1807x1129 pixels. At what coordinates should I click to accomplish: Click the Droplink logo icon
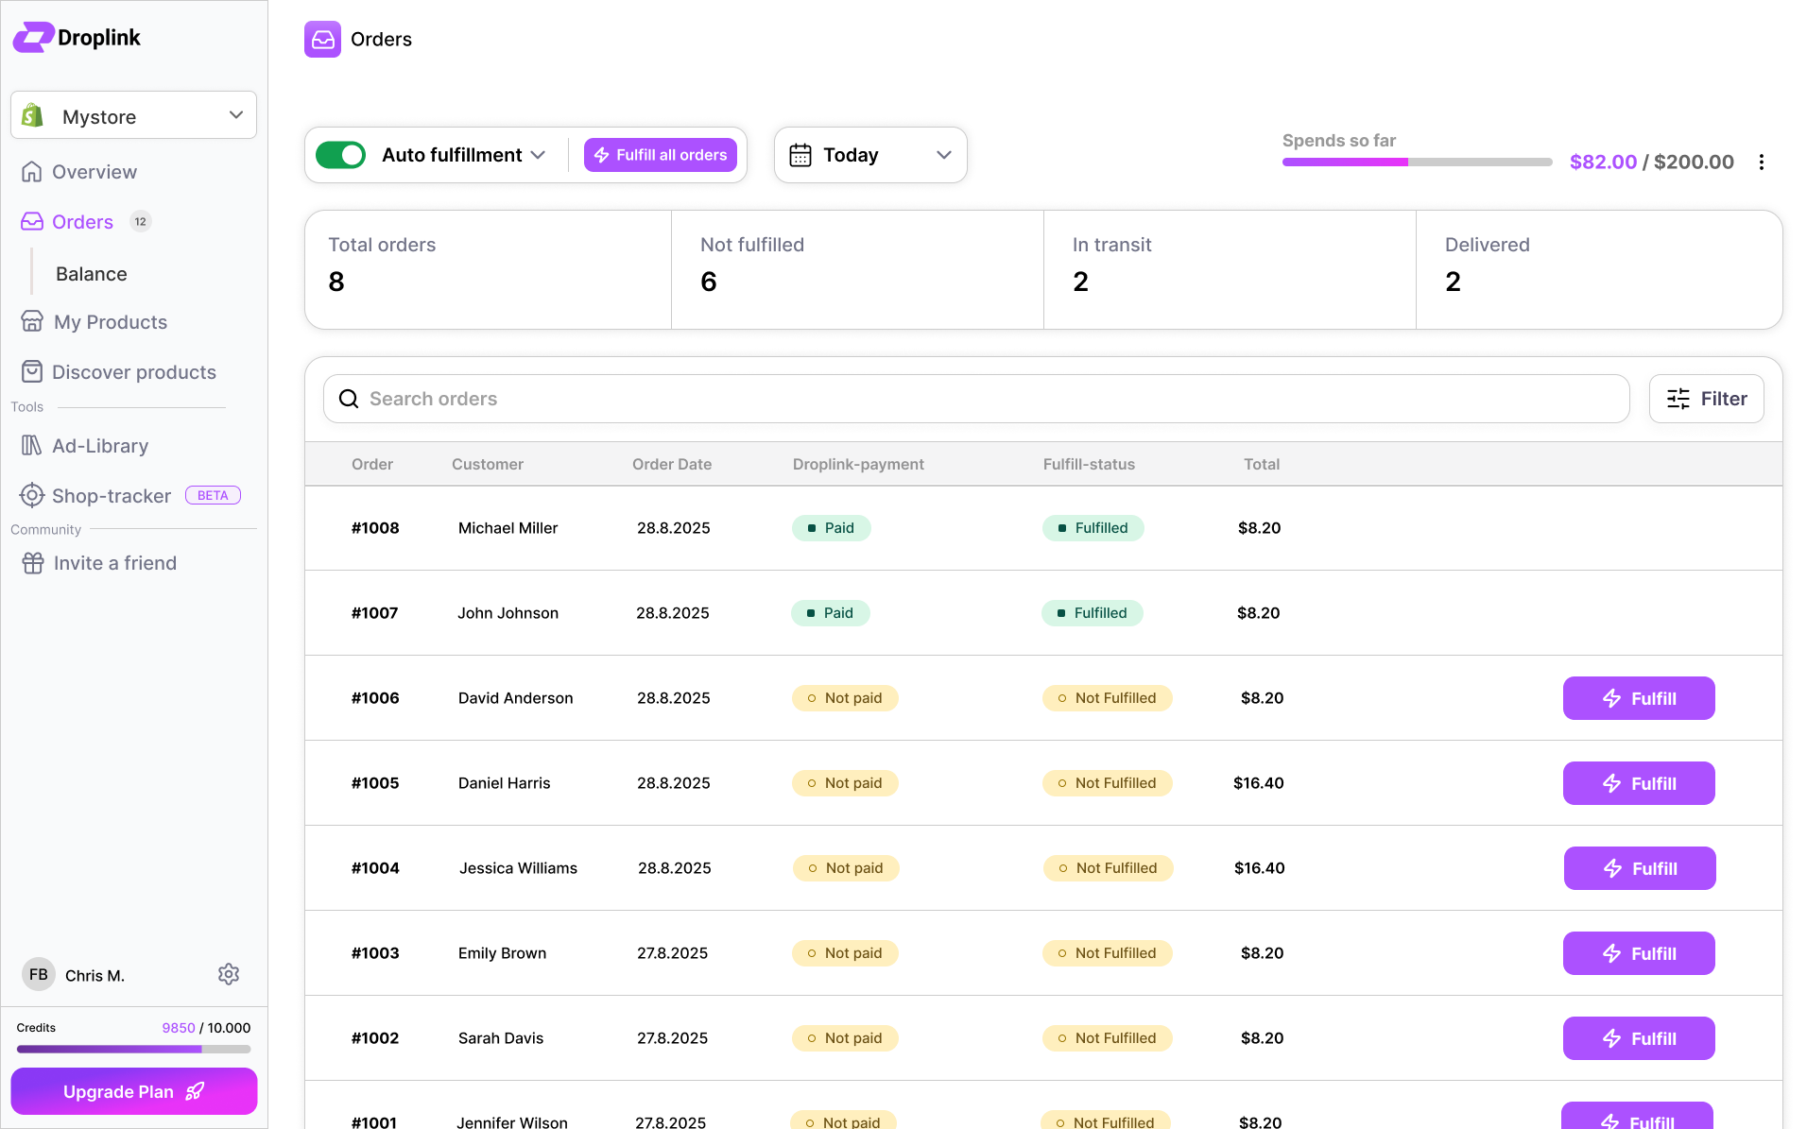(33, 38)
